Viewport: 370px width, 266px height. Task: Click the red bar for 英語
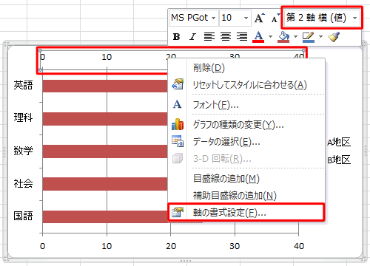(x=105, y=86)
